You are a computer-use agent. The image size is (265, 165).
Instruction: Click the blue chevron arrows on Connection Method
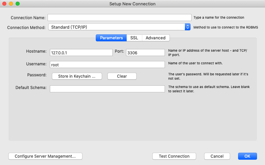[188, 27]
